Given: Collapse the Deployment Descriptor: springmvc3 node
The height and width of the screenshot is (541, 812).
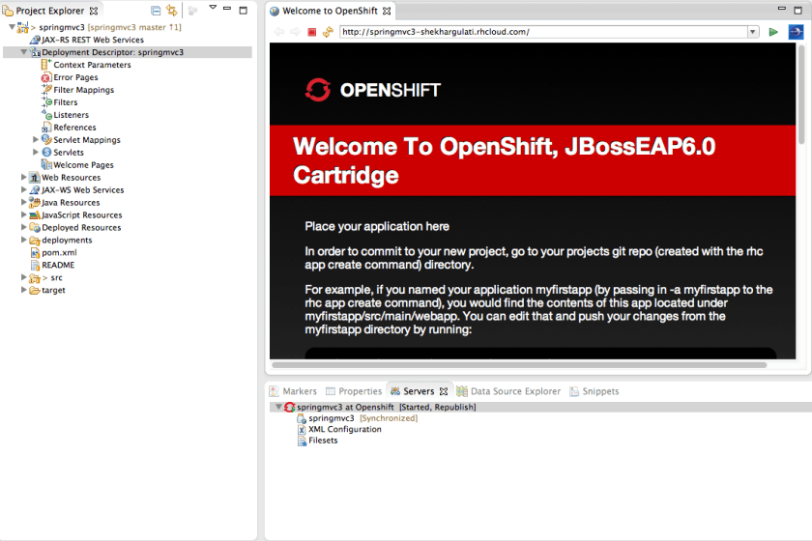Looking at the screenshot, I should tap(24, 52).
